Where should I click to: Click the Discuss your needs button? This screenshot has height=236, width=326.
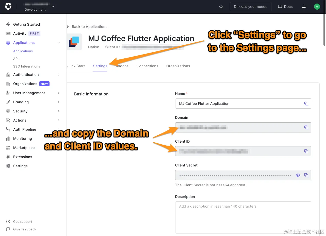point(250,7)
